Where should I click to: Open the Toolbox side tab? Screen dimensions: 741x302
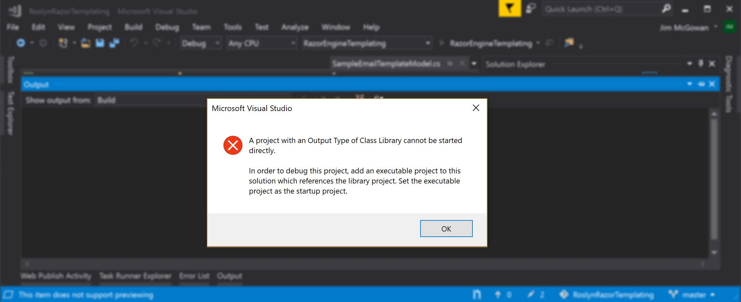click(11, 69)
